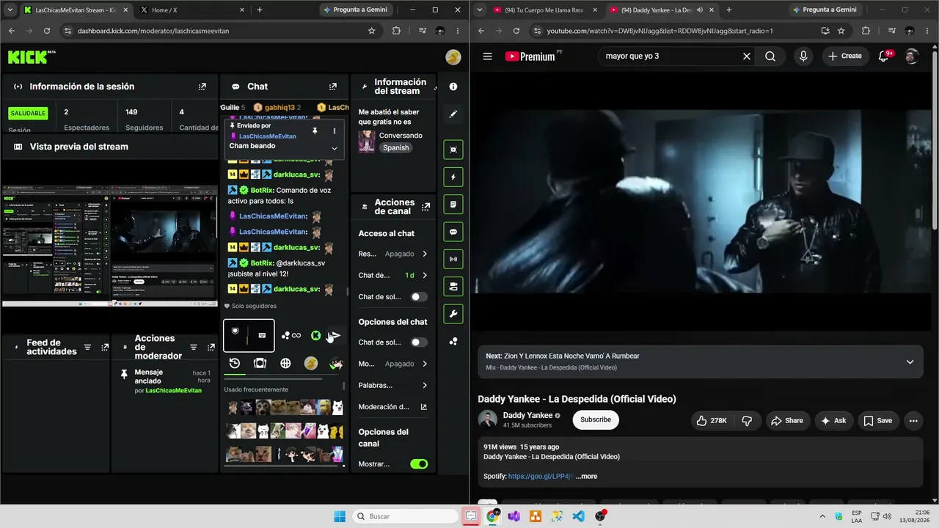The image size is (939, 528).
Task: Click the lightning bolt icon in Kick's sidebar
Action: click(x=453, y=177)
